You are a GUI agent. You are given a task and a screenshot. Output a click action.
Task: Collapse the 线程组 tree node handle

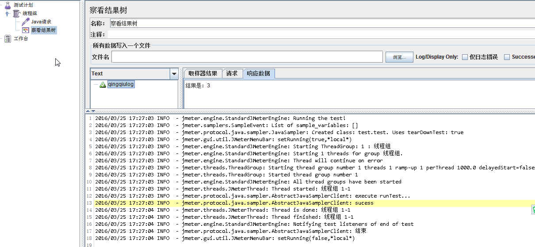point(7,14)
